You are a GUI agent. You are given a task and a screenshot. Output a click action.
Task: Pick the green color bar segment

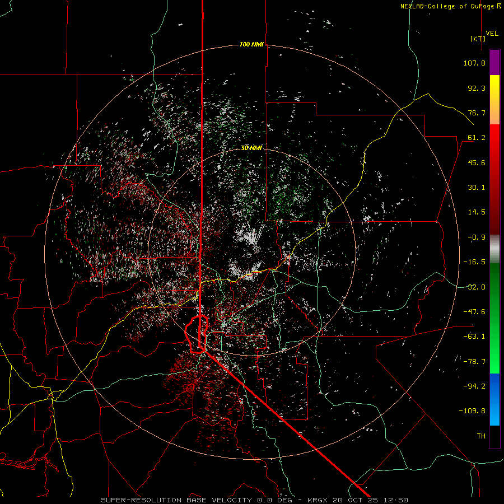pos(494,318)
